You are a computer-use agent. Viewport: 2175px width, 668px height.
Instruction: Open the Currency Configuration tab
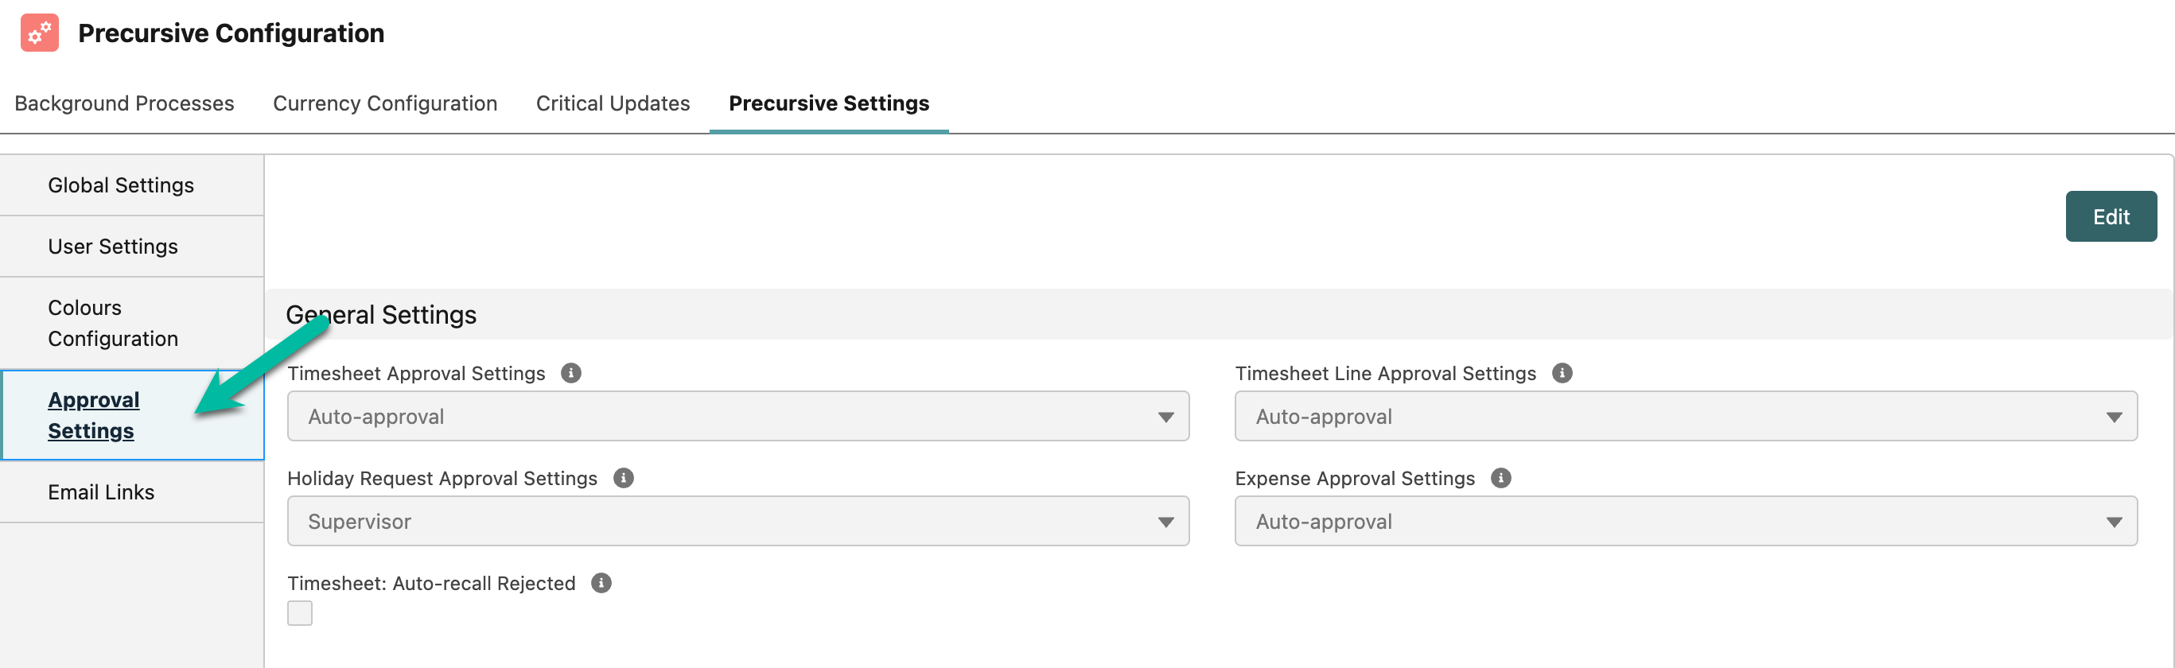(385, 103)
